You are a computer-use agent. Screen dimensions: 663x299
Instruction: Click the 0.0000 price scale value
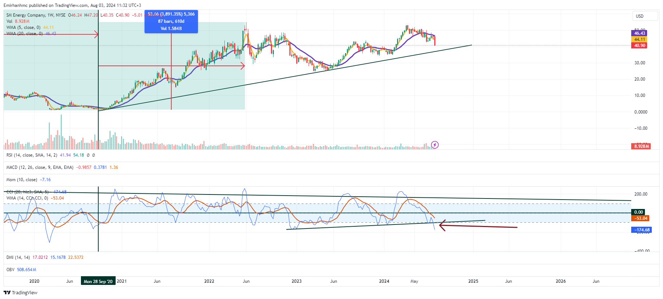tap(641, 112)
